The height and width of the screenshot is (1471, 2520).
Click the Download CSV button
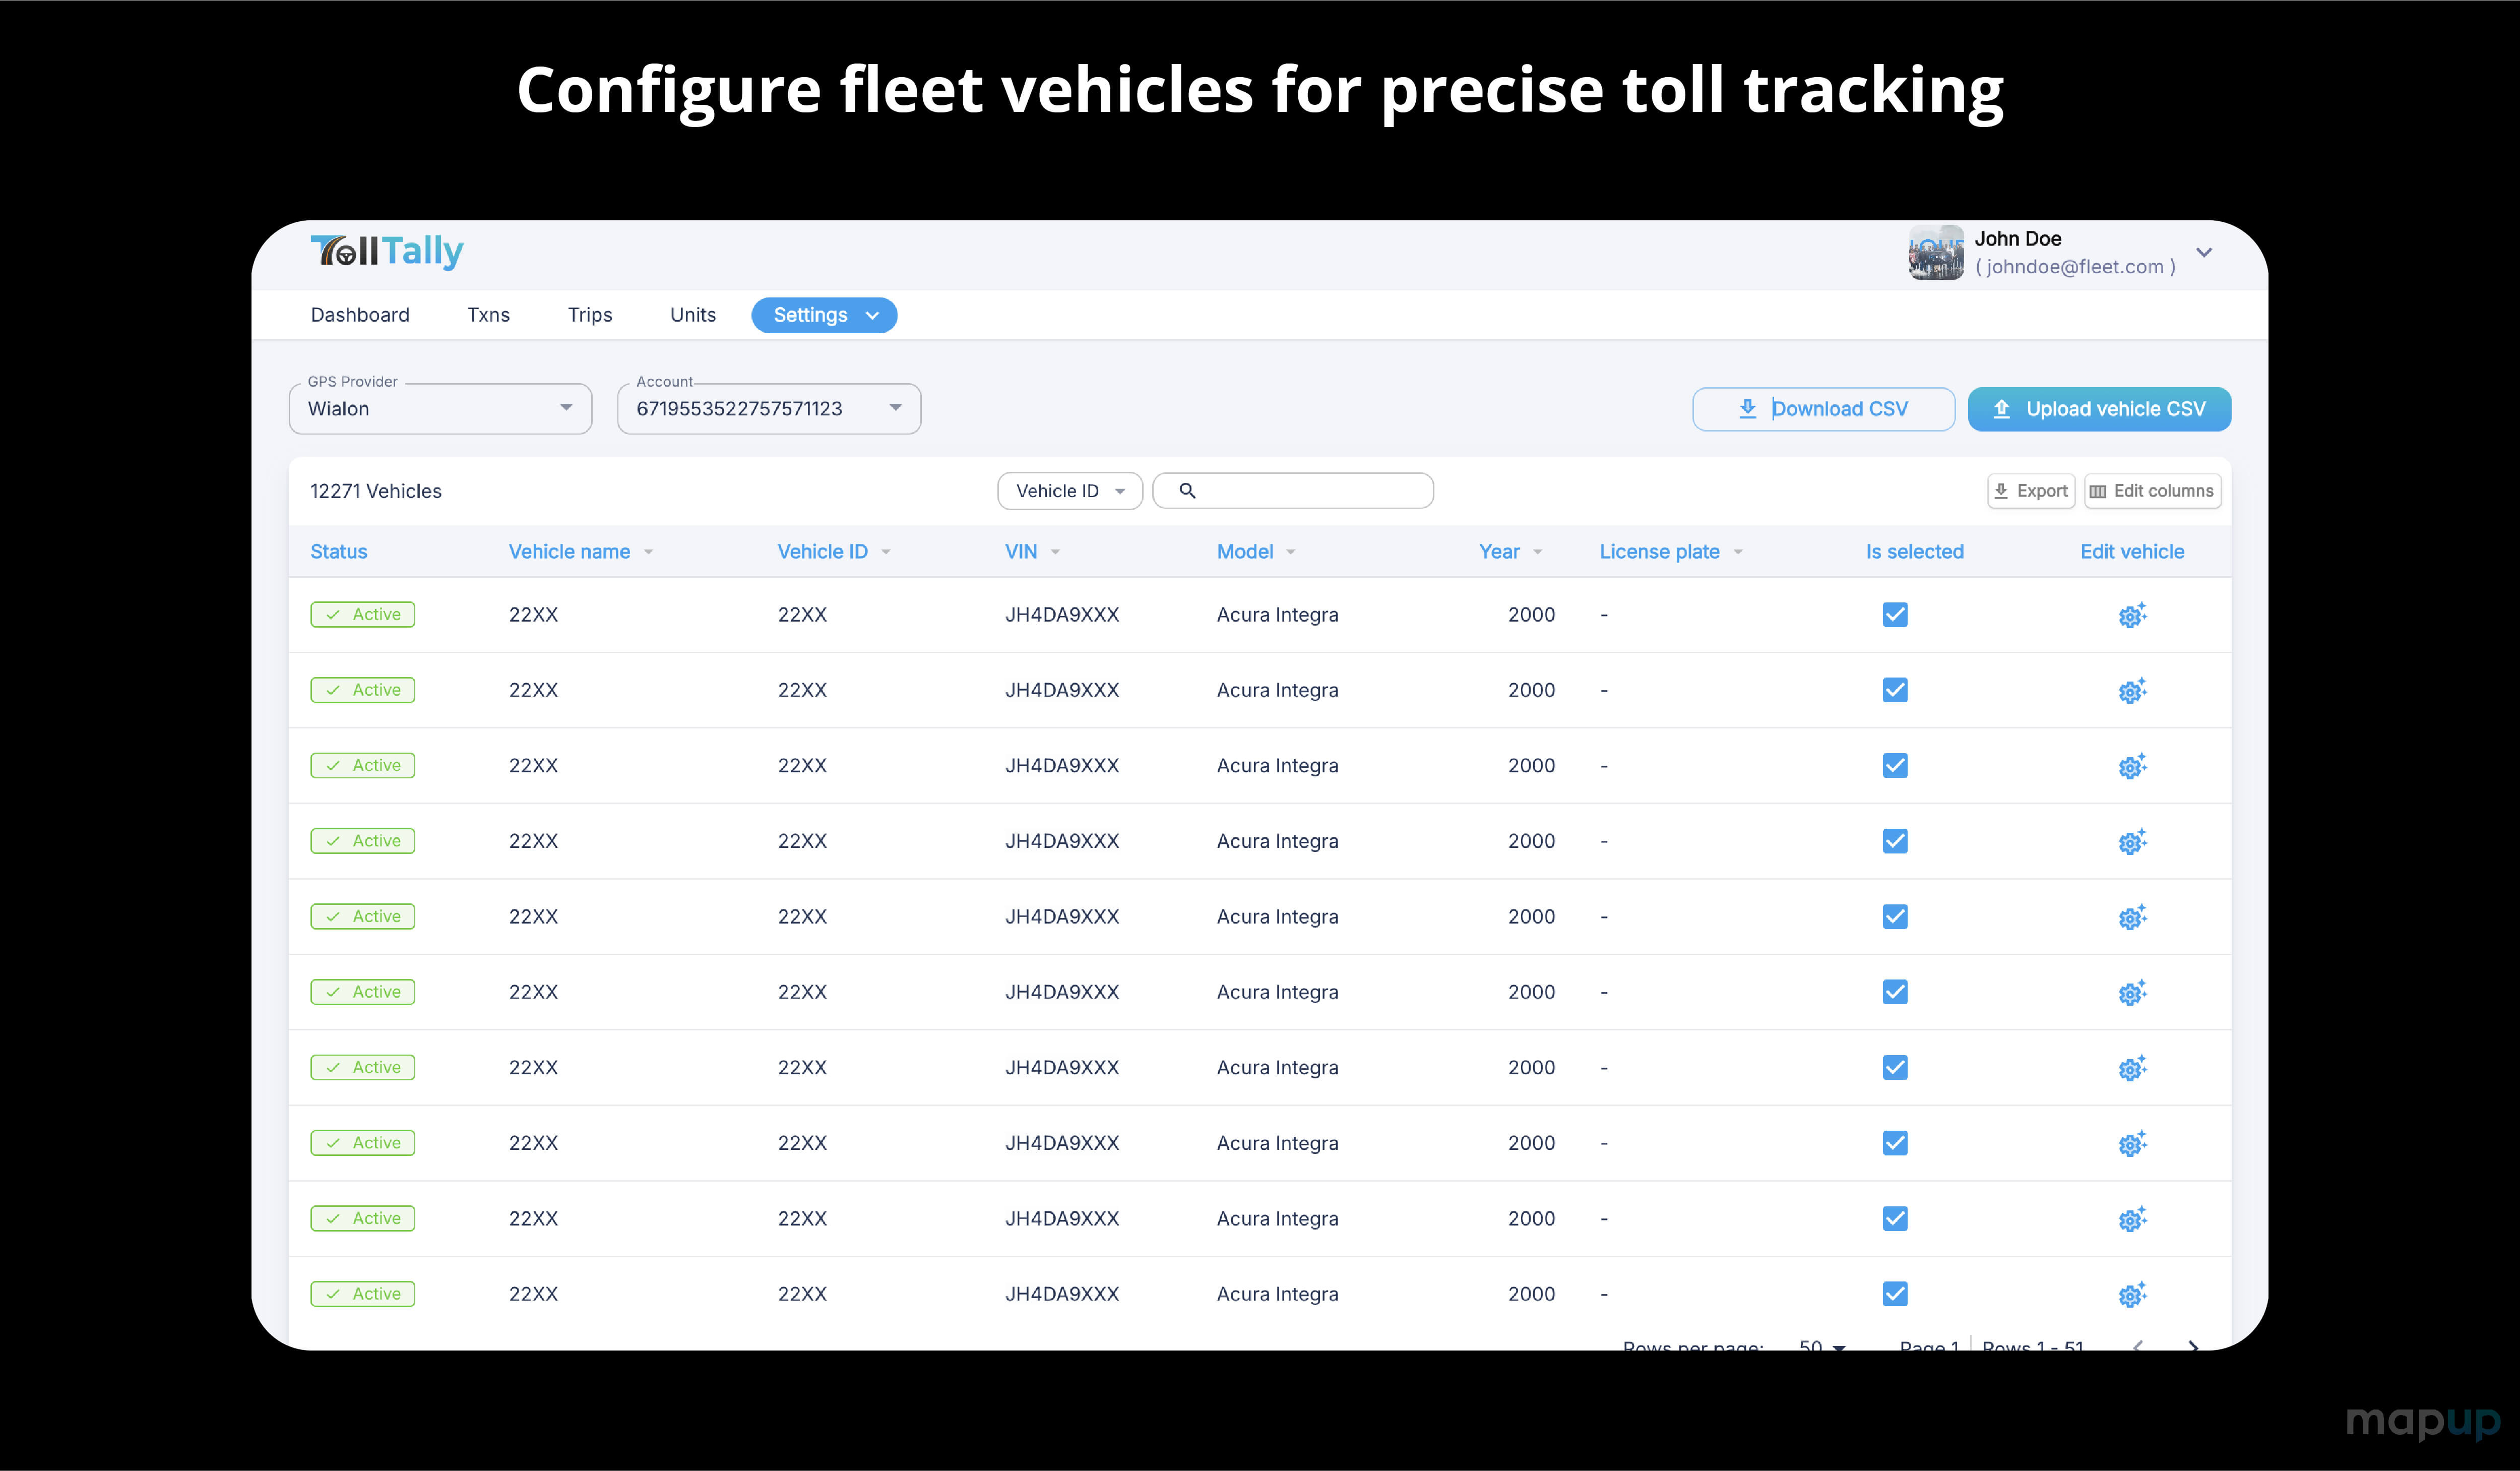(x=1823, y=409)
